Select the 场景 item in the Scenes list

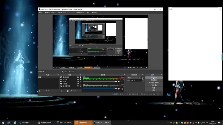(49, 77)
